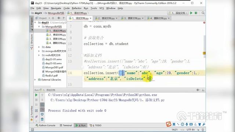Image resolution: width=235 pixels, height=132 pixels.
Task: Open the Navigate menu
Action: 56,8
